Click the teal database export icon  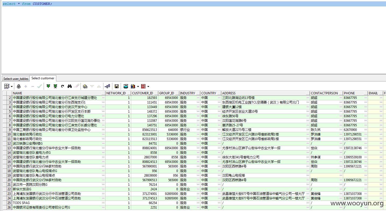click(x=126, y=86)
